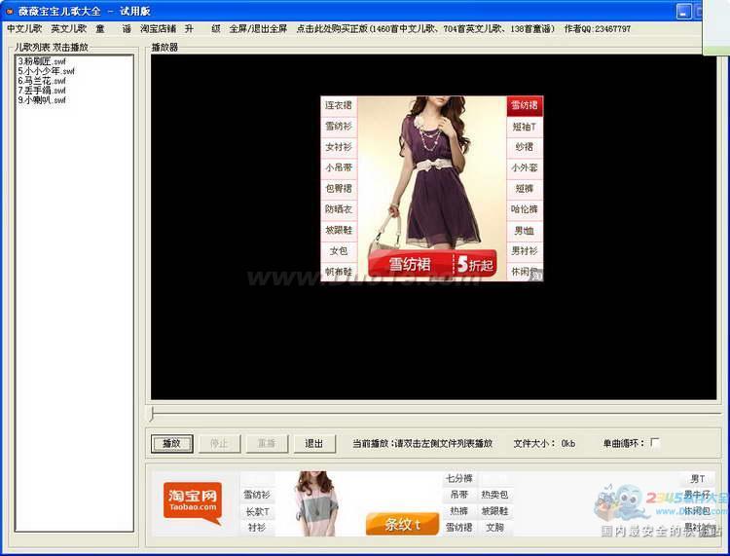Viewport: 730px width, 556px height.
Task: Open the 中文儿歌 menu
Action: click(x=24, y=29)
